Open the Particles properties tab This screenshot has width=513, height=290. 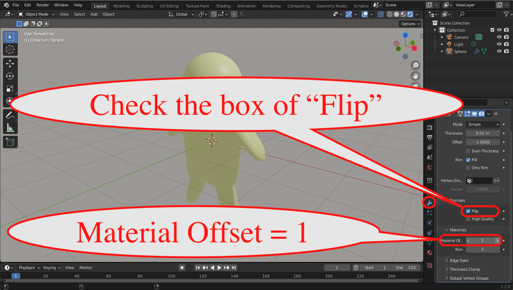click(430, 213)
